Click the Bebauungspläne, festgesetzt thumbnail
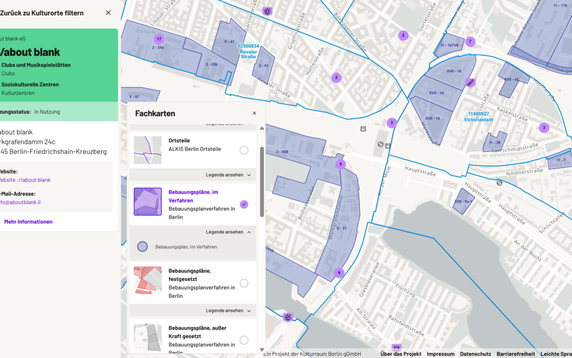This screenshot has width=572, height=358. tap(148, 280)
